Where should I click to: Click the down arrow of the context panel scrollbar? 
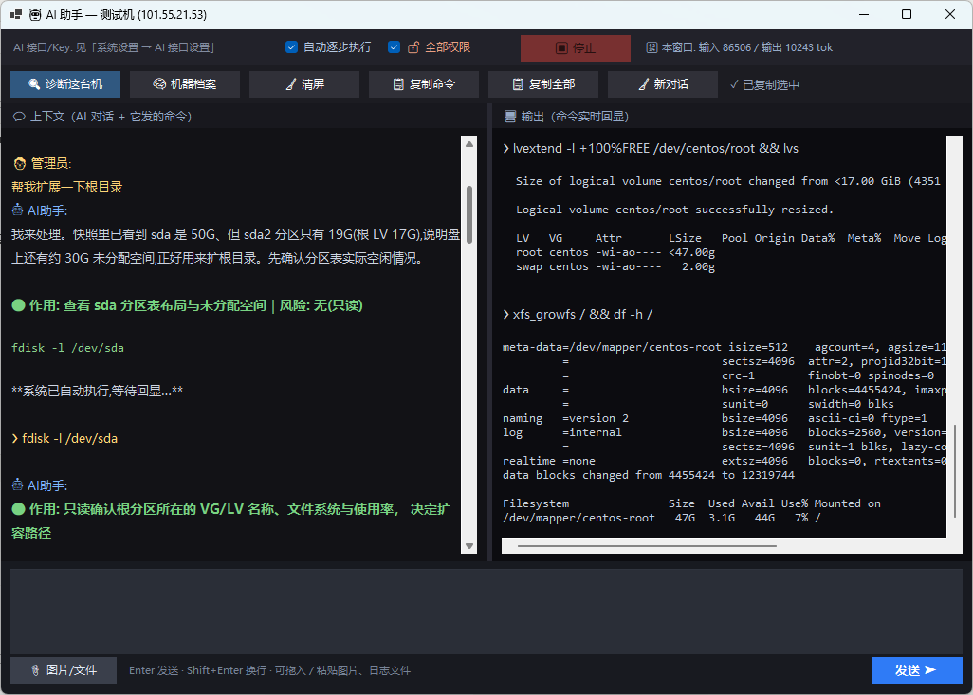click(x=469, y=546)
